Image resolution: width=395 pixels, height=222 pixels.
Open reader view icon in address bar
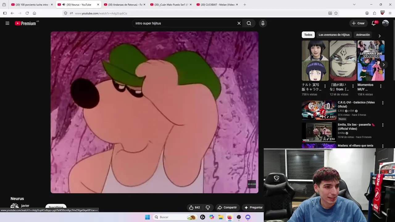330,13
